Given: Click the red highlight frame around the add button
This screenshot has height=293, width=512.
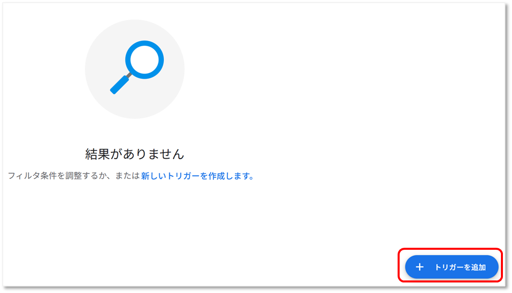Looking at the screenshot, I should (450, 249).
